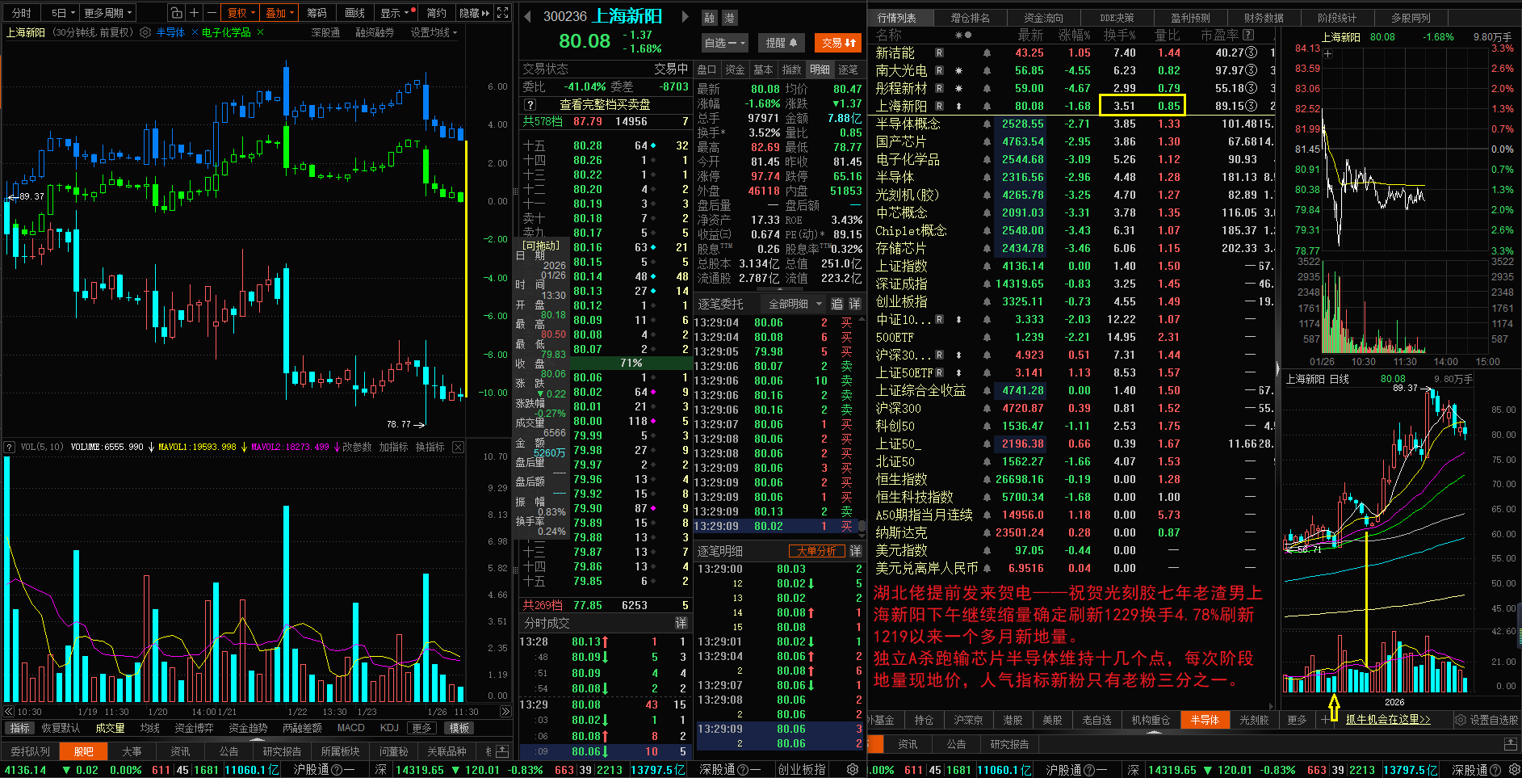This screenshot has width=1522, height=778.
Task: Click 抓牛机会在这里 link
Action: coord(1388,720)
